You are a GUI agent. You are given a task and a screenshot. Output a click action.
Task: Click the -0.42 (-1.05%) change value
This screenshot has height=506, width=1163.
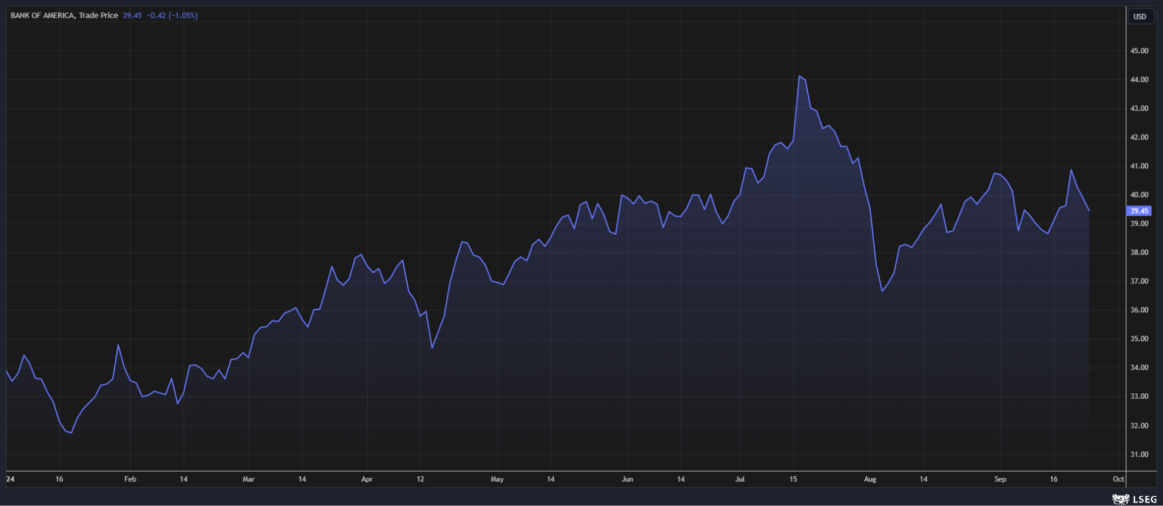pos(172,15)
